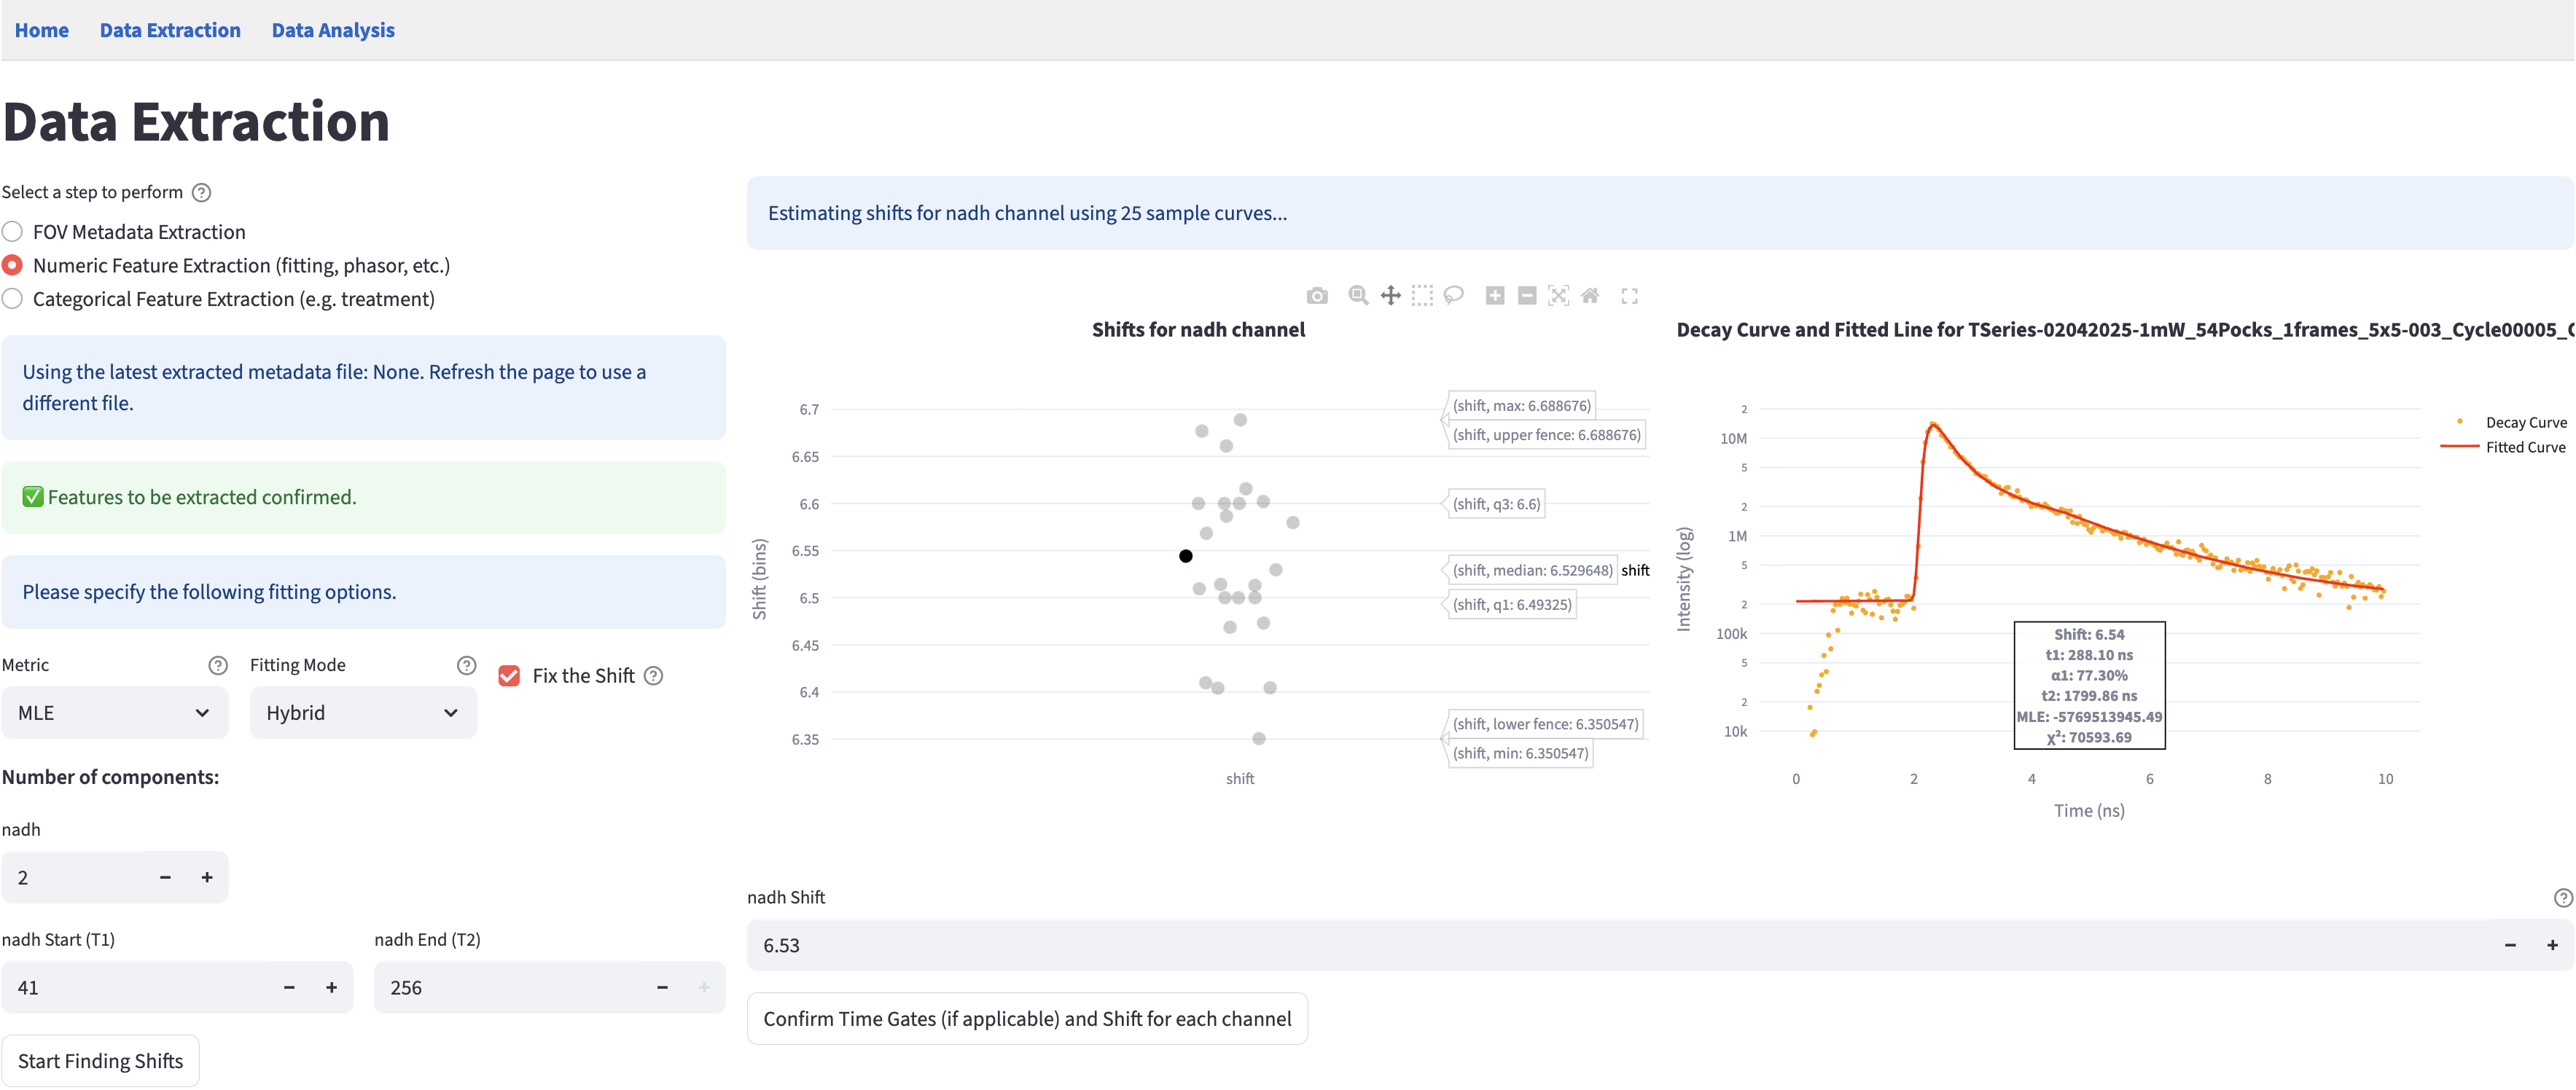Uncheck the Fix the Shift checkbox
Image resolution: width=2576 pixels, height=1090 pixels.
509,676
